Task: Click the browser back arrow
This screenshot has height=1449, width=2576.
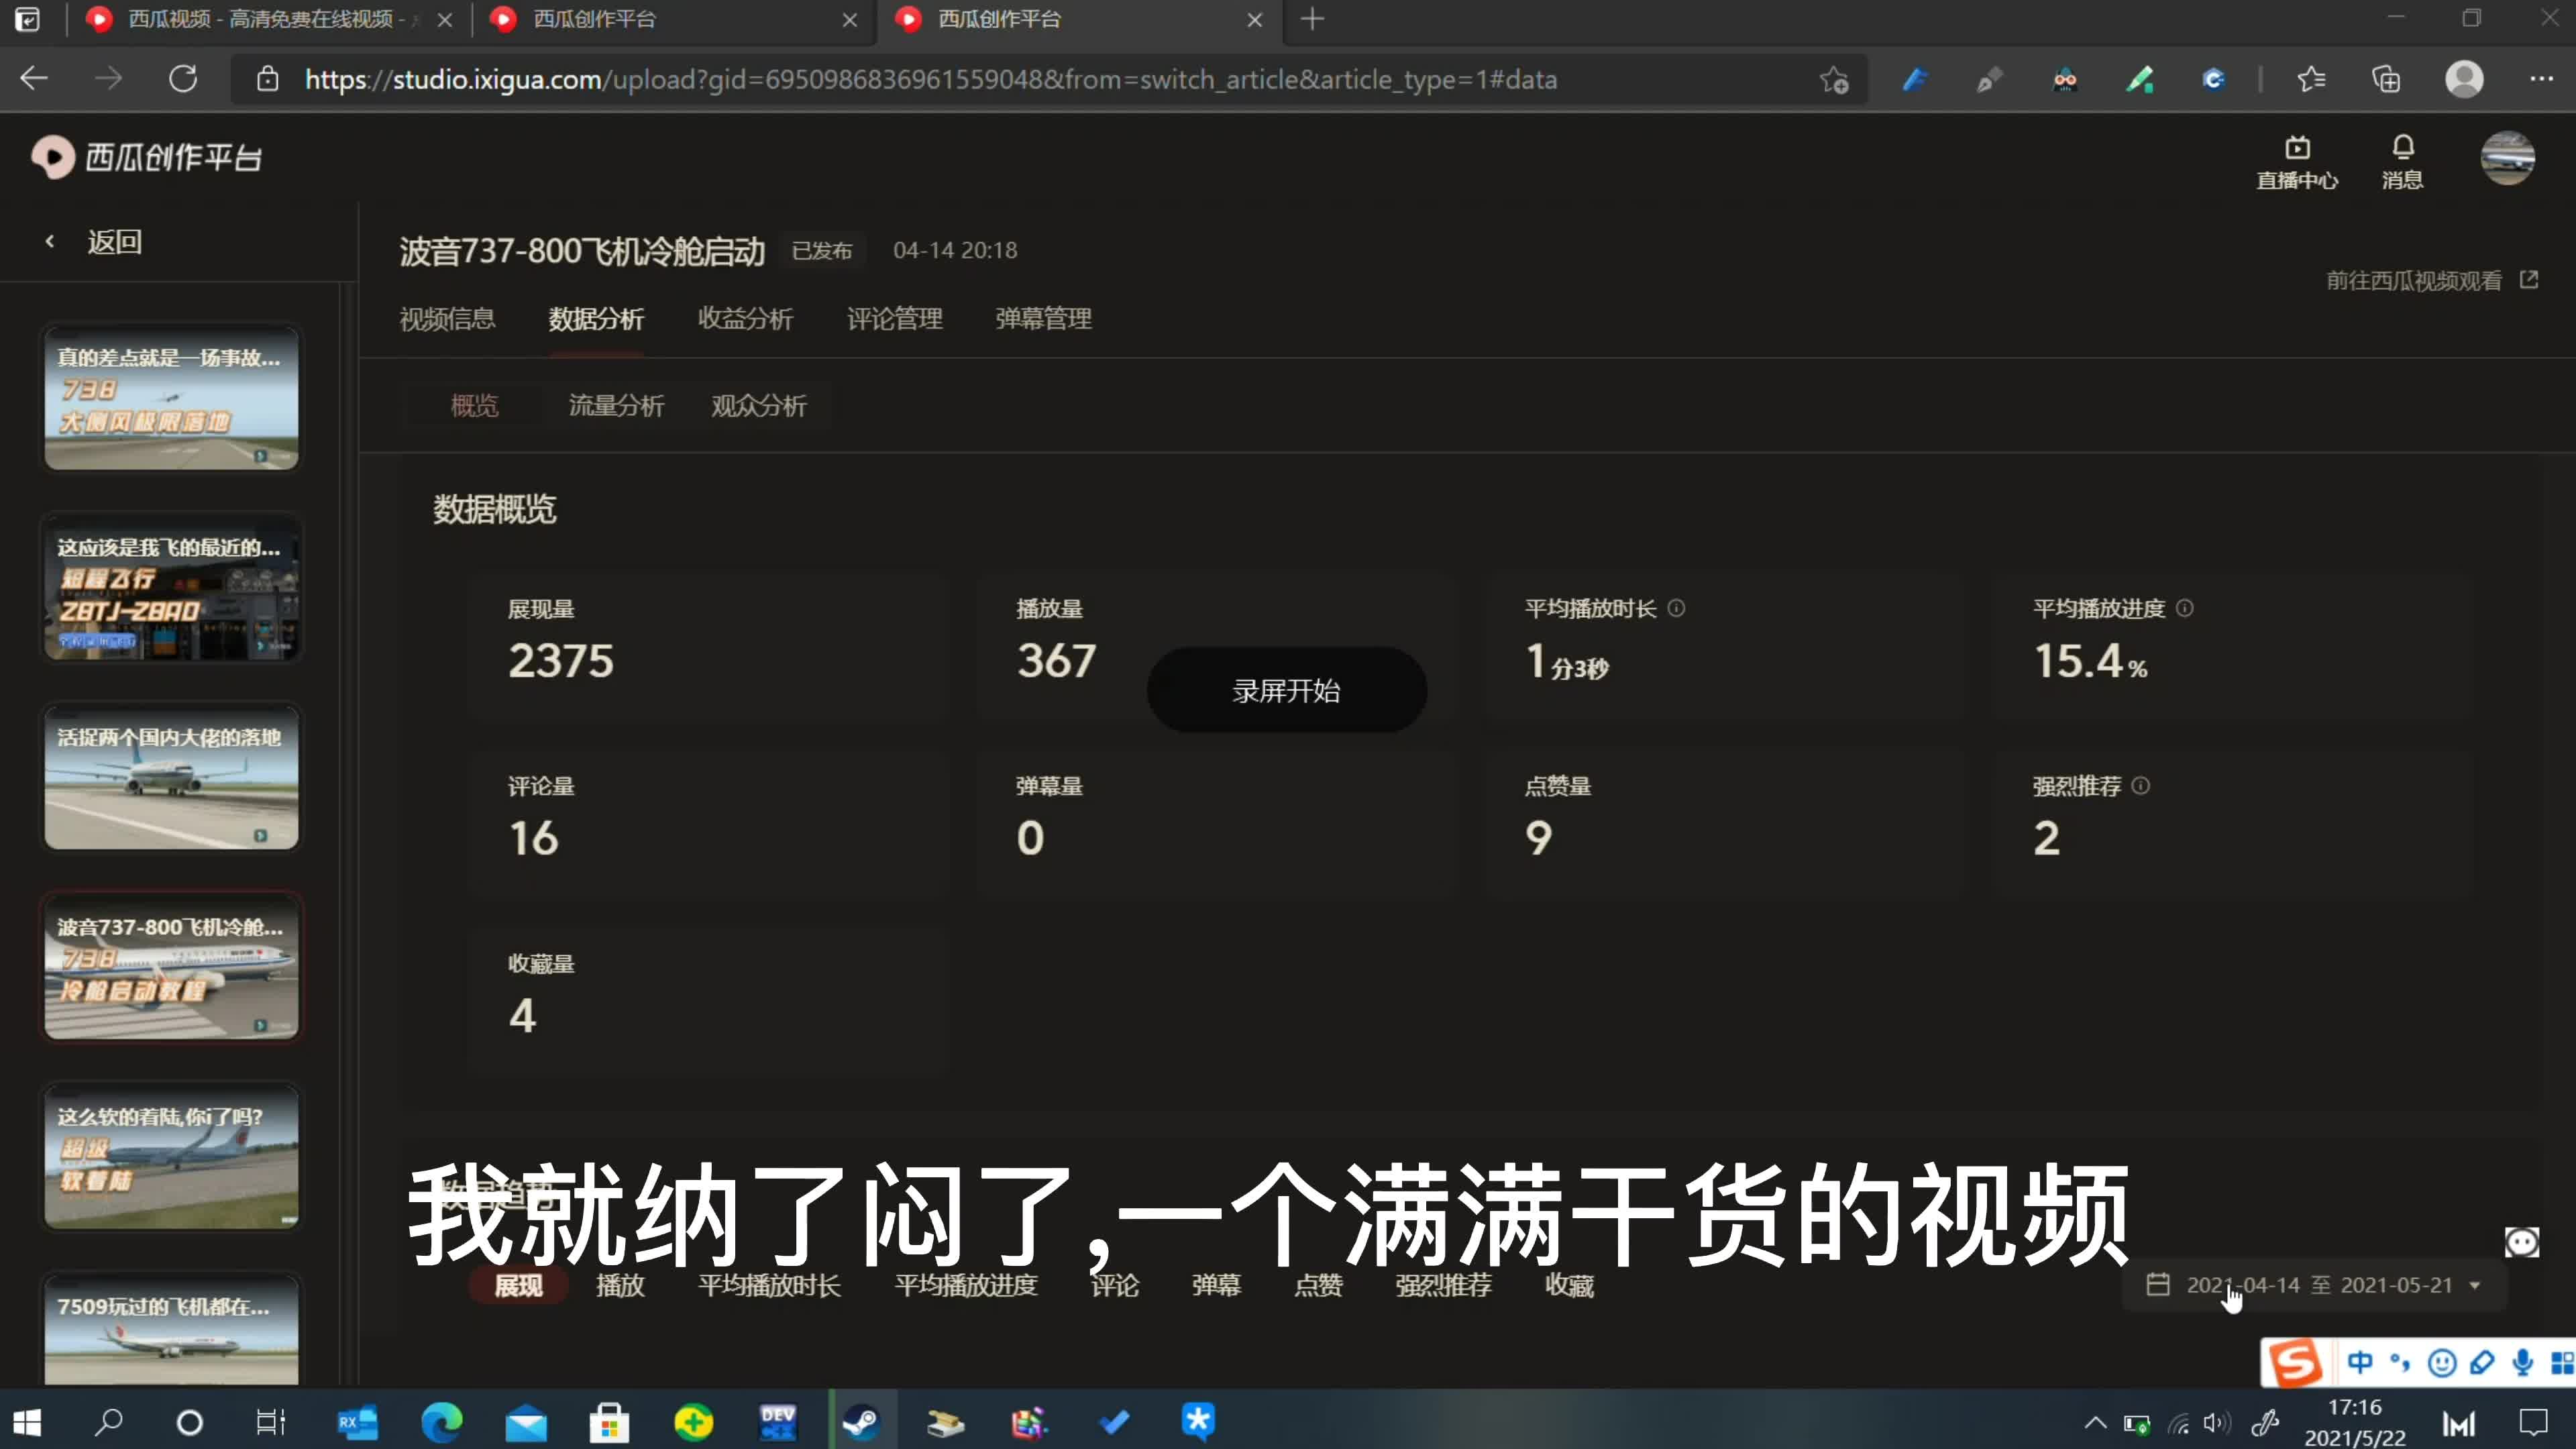Action: [34, 79]
